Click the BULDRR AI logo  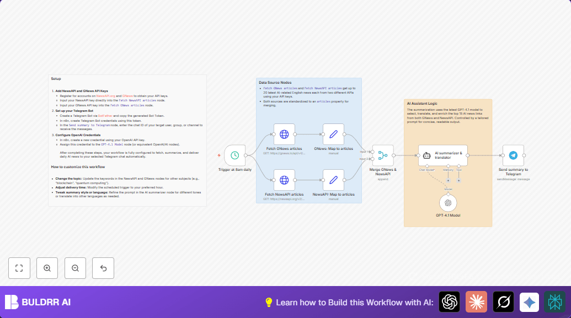(x=38, y=302)
